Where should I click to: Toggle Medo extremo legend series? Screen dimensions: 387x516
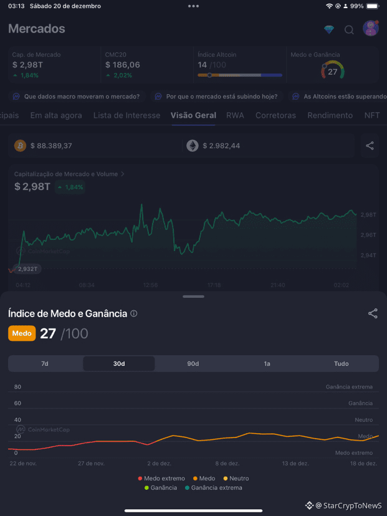(x=161, y=478)
